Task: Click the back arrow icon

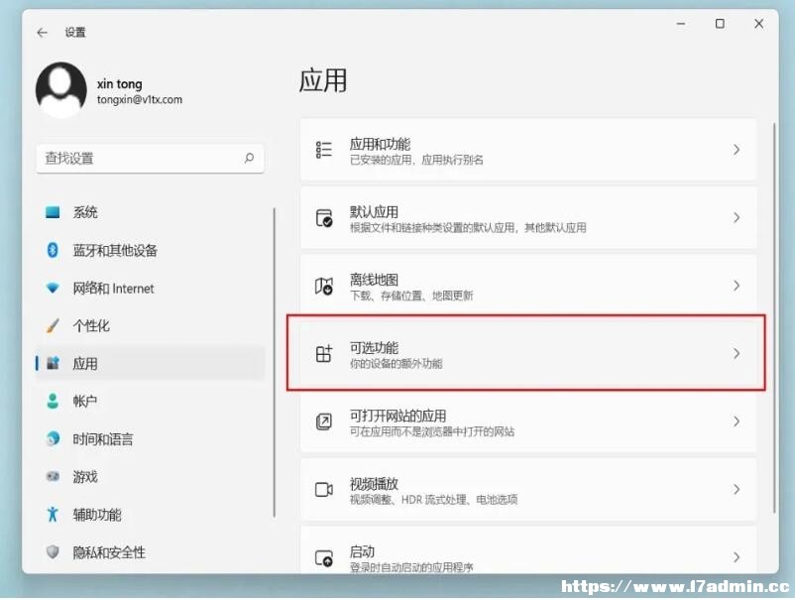Action: (x=42, y=33)
